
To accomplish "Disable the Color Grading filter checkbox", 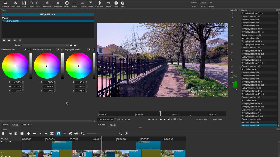I will point(3,20).
